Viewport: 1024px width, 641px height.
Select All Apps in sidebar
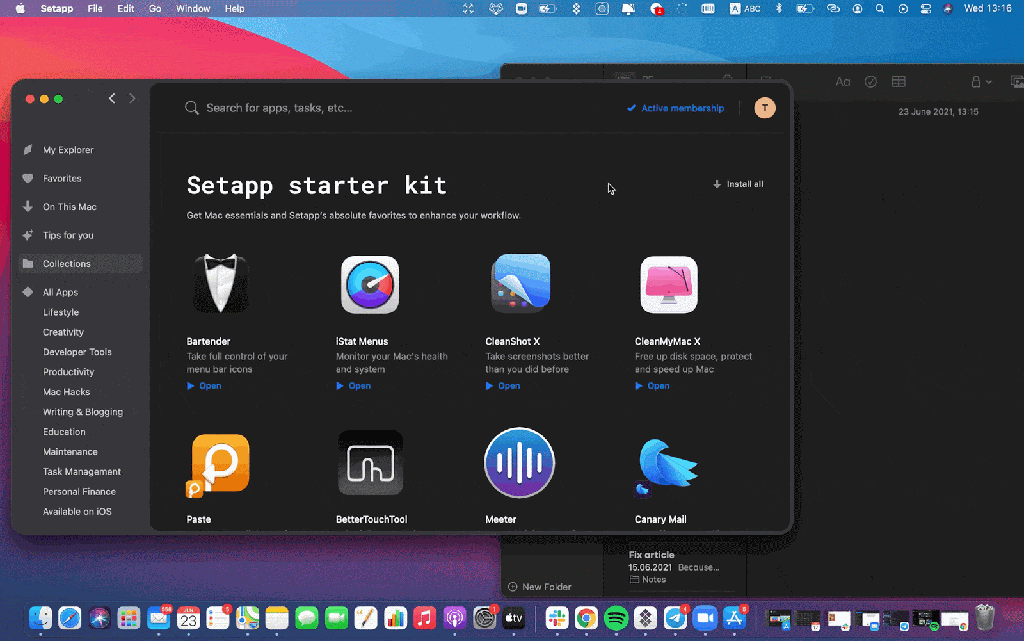(x=80, y=292)
